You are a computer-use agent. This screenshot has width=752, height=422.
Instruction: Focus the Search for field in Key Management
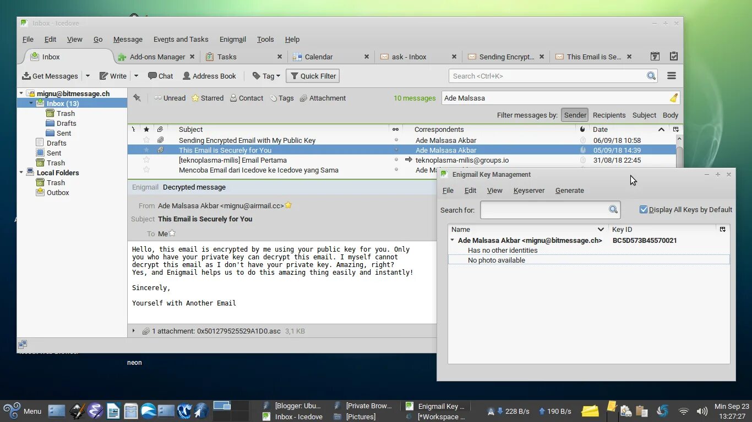pos(544,209)
